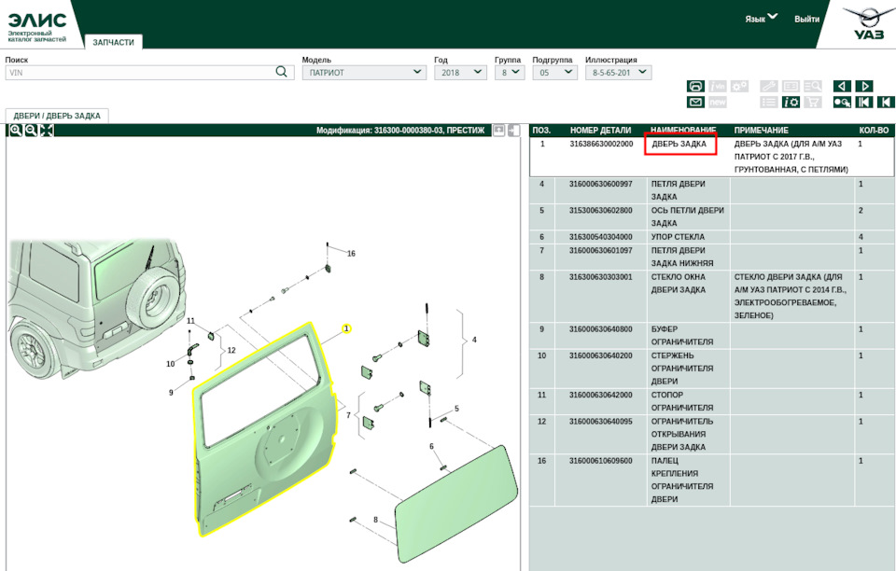Click the УАЗ brand logo
The image size is (896, 571).
coord(869,24)
